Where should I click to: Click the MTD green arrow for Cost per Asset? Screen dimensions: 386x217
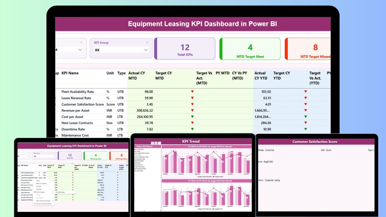(x=192, y=117)
